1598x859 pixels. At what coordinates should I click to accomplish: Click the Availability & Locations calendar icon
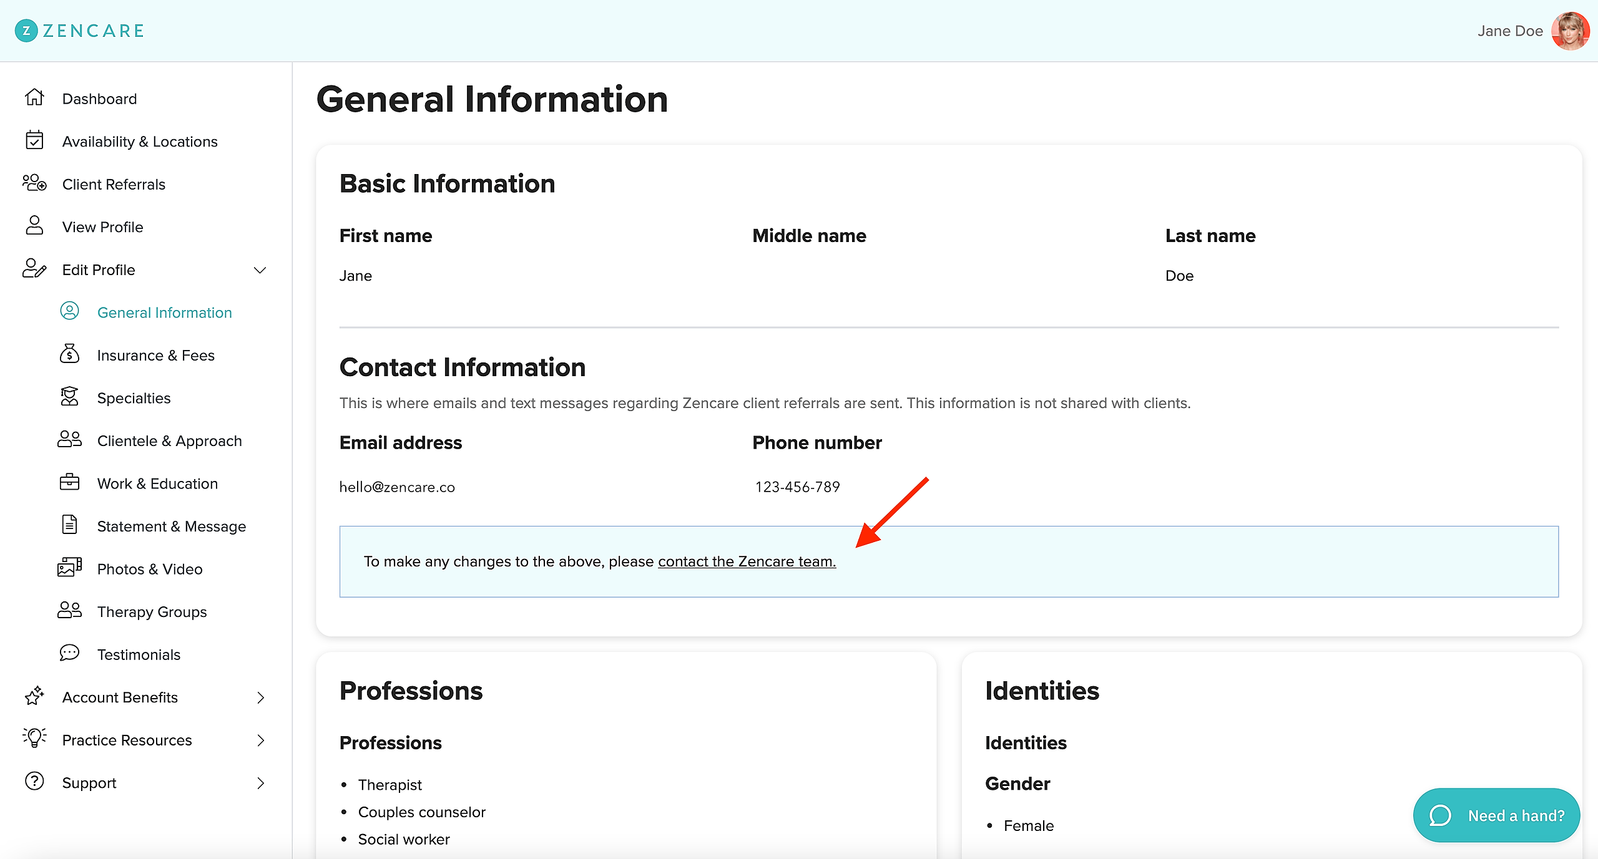34,140
